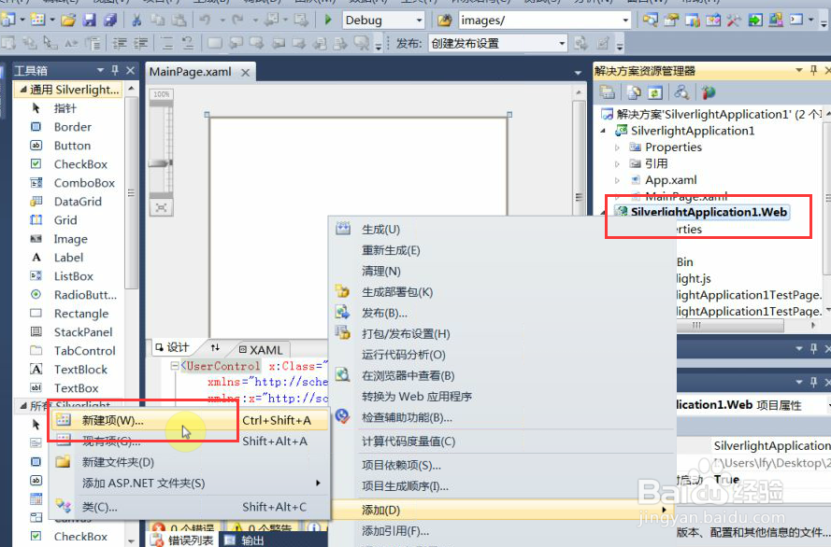The image size is (831, 547).
Task: Click the Find in Files icon beside images/ box
Action: (x=444, y=21)
